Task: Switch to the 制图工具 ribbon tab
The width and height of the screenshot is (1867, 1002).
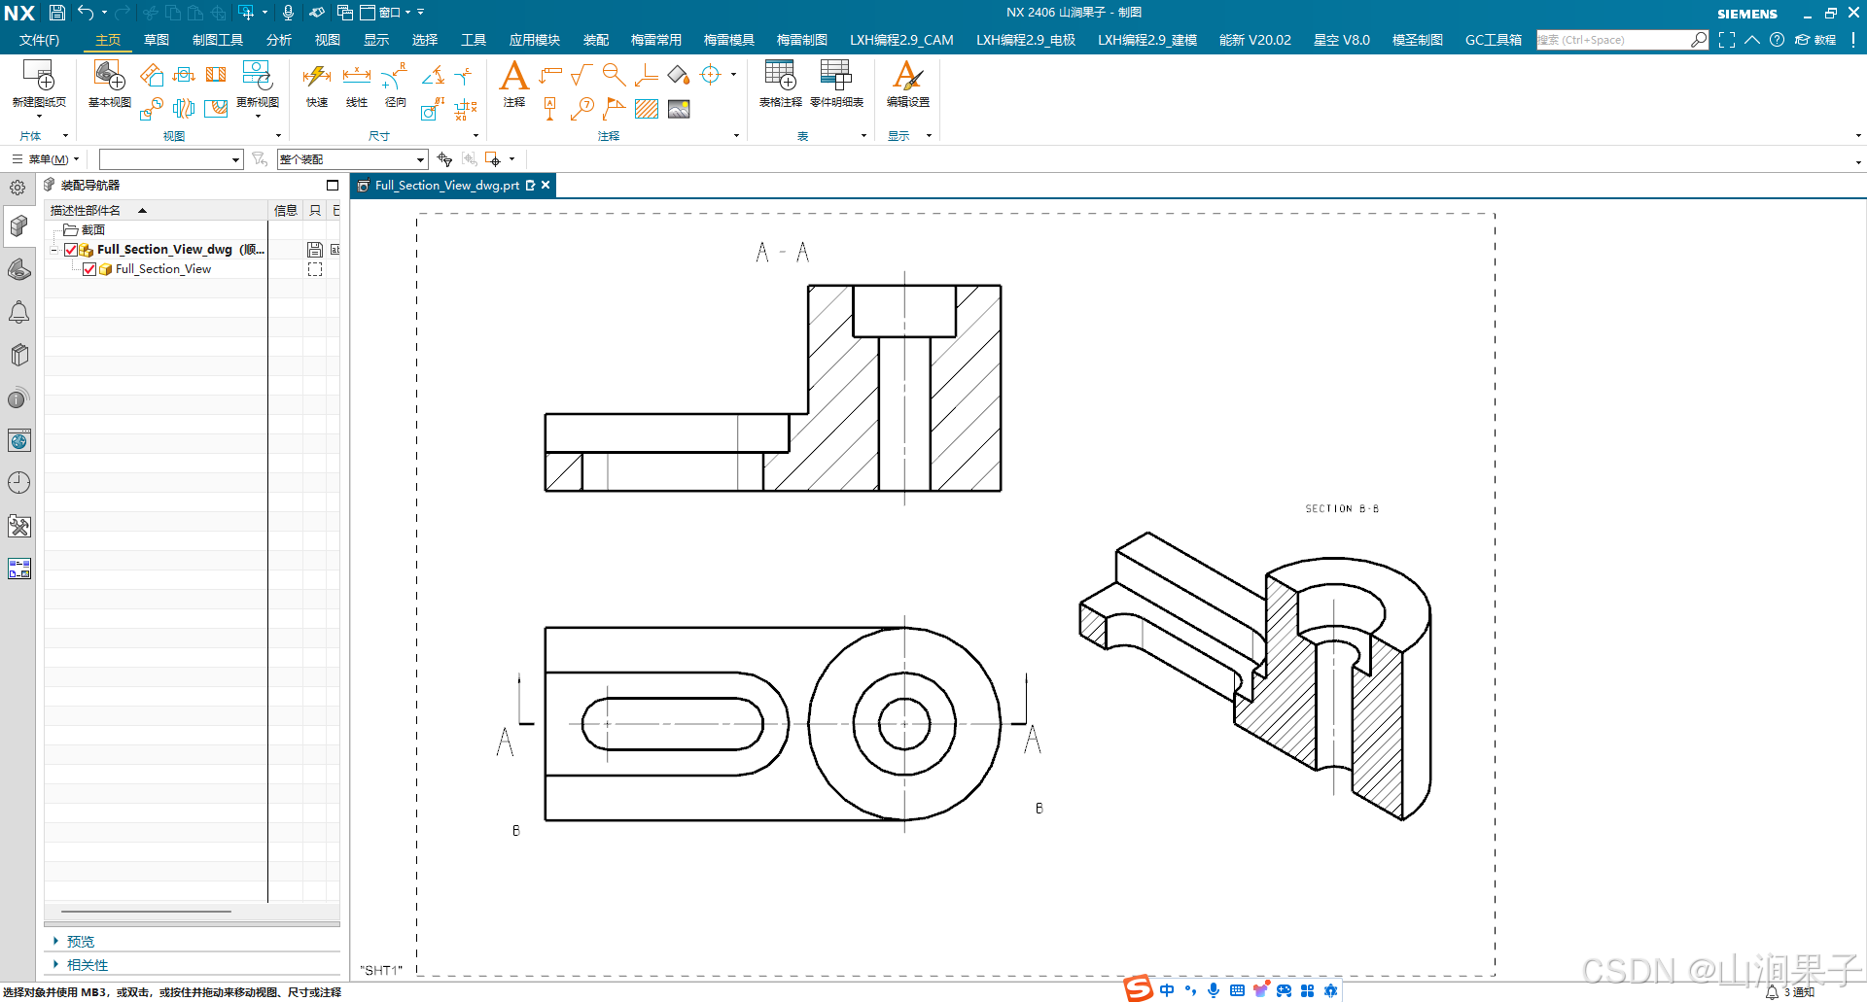Action: coord(218,40)
